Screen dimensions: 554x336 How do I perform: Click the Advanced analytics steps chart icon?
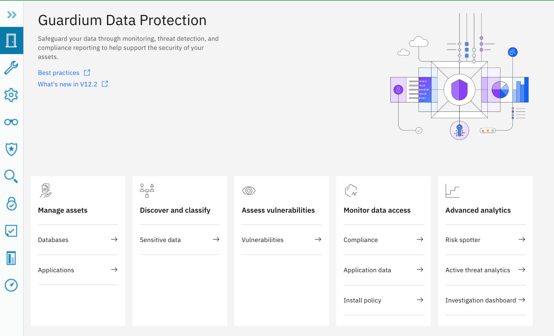point(453,191)
